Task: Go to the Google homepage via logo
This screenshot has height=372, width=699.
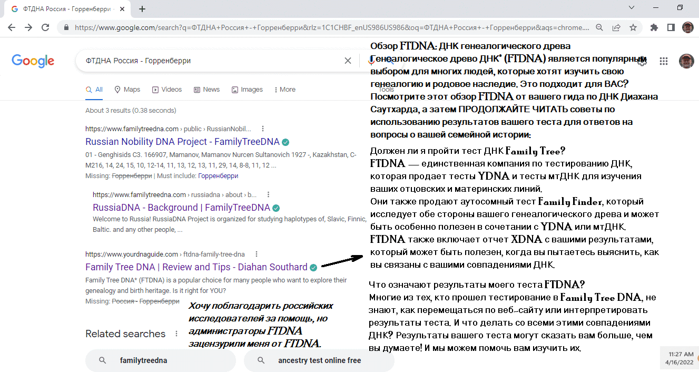Action: (x=33, y=61)
